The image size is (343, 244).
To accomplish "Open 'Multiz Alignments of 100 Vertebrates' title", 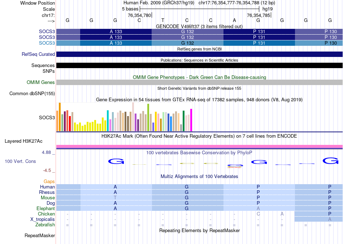I will [199, 177].
